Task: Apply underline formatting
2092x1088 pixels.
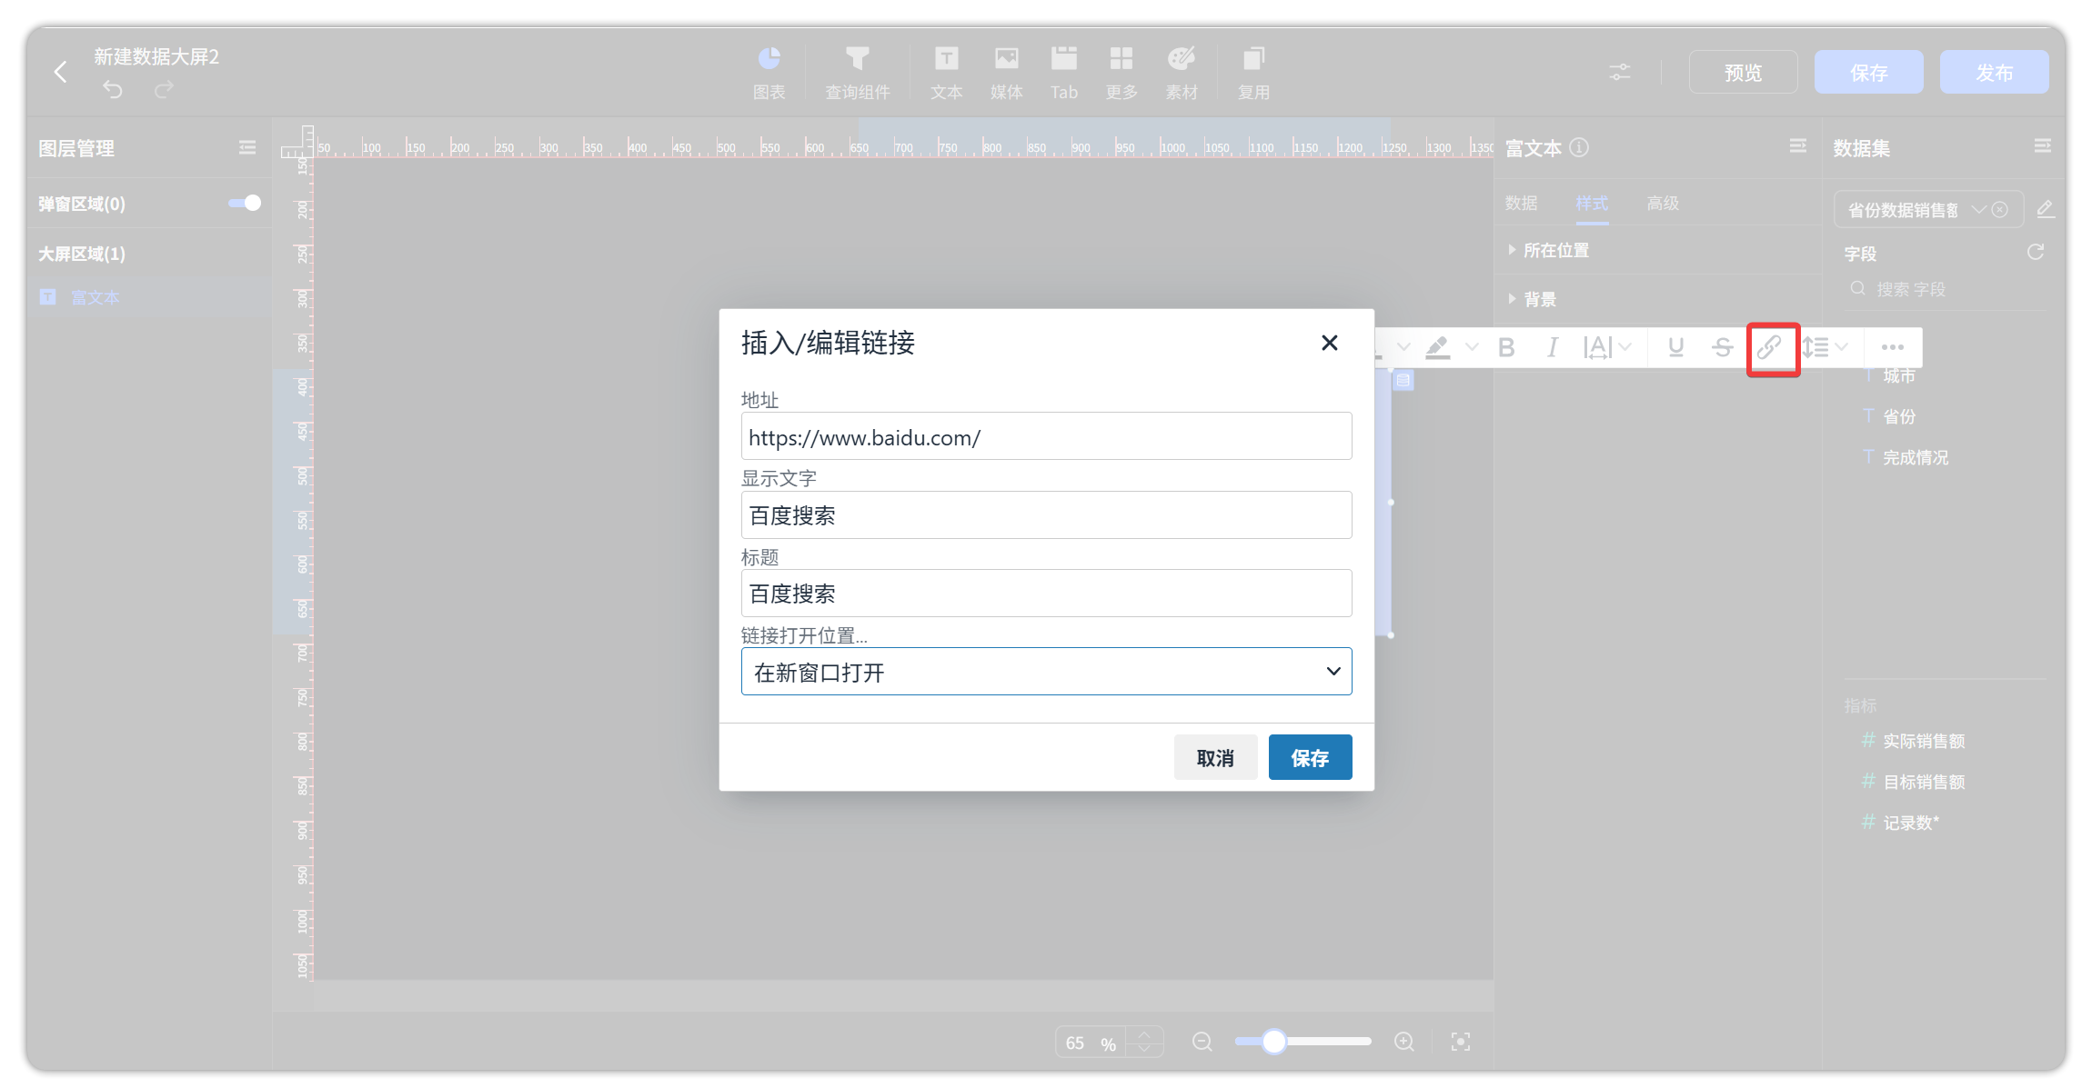Action: coord(1675,347)
